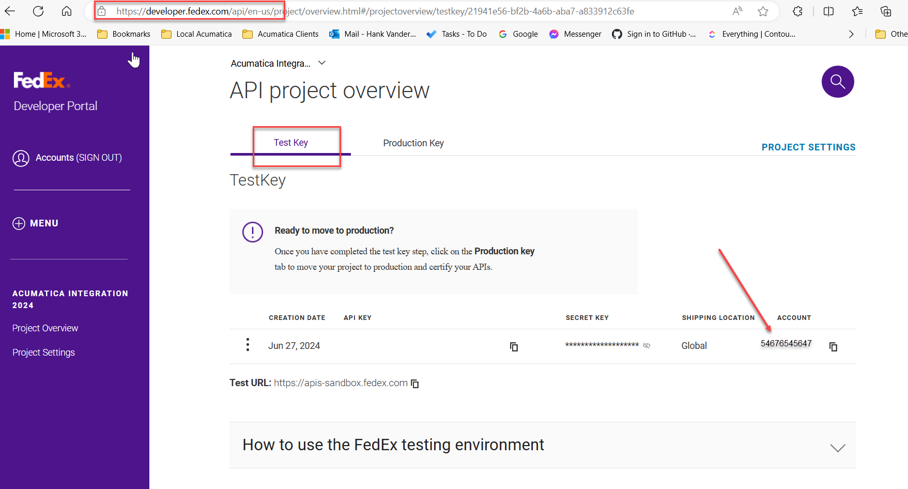Click the API KEY column header
Viewport: 908px width, 489px height.
[358, 318]
